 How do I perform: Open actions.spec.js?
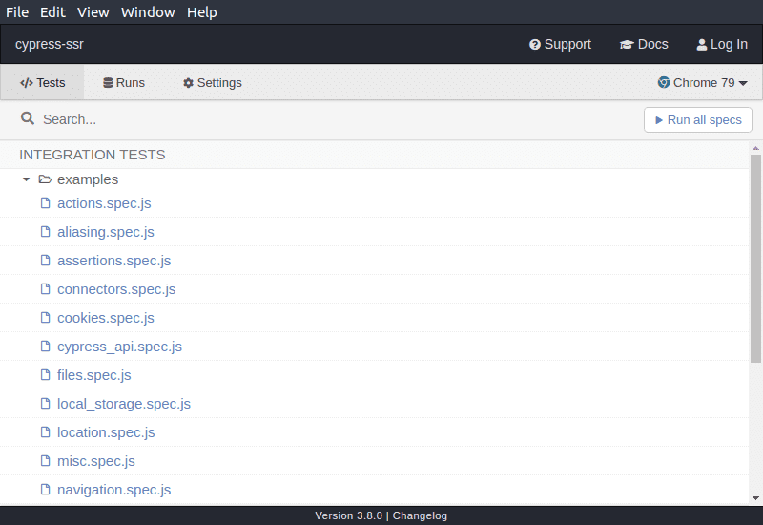104,203
